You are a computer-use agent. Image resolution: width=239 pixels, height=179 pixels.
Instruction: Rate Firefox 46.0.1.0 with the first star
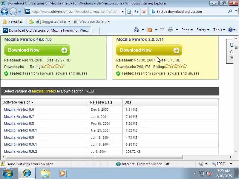pos(44,66)
